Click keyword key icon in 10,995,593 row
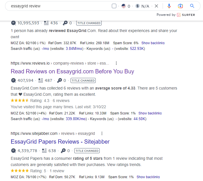The width and height of the screenshot is (203, 181). pyautogui.click(x=65, y=23)
